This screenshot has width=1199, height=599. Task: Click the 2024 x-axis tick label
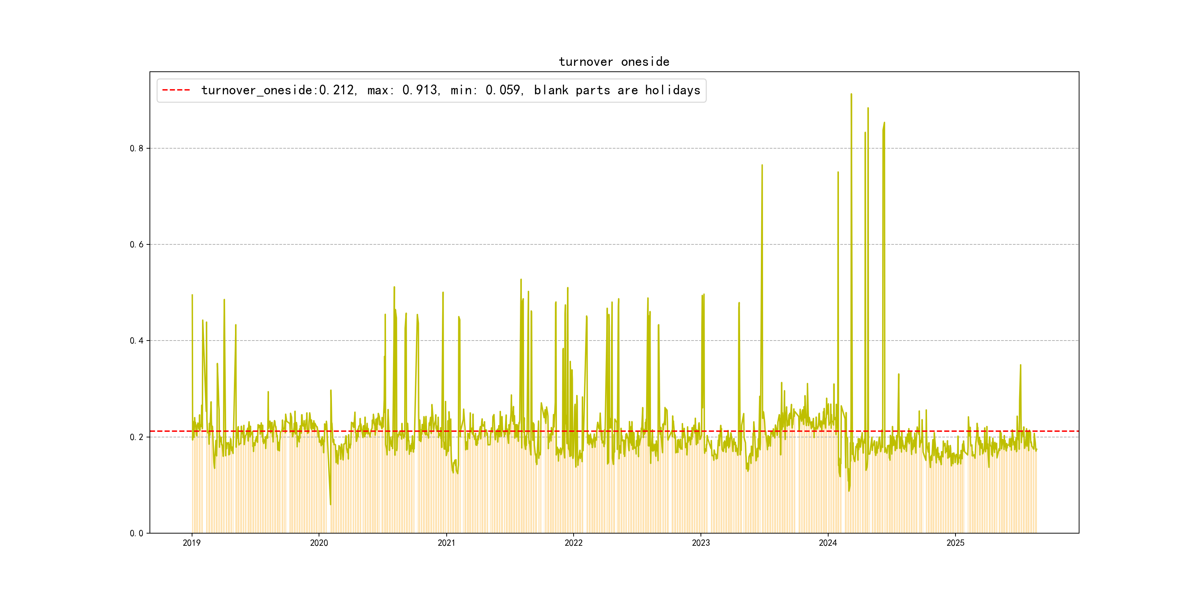tap(828, 543)
